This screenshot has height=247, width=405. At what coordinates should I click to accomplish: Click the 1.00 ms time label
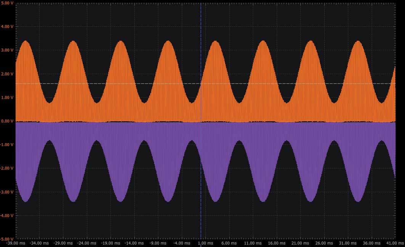pos(206,243)
